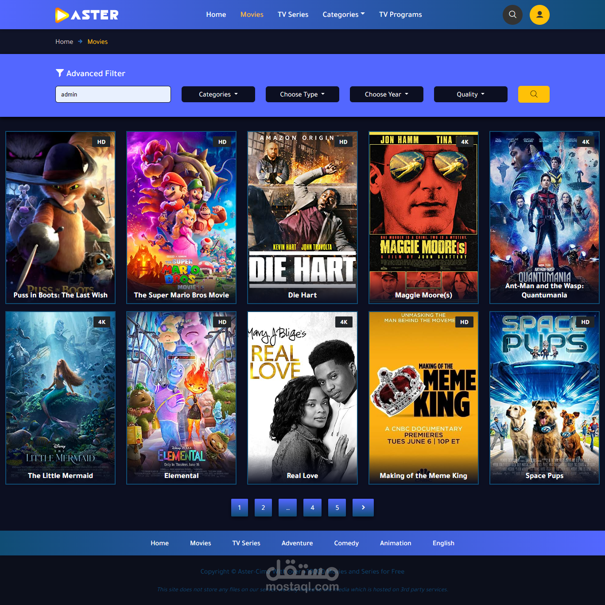Click the Aster logo in header
Viewport: 605px width, 605px height.
click(x=87, y=15)
